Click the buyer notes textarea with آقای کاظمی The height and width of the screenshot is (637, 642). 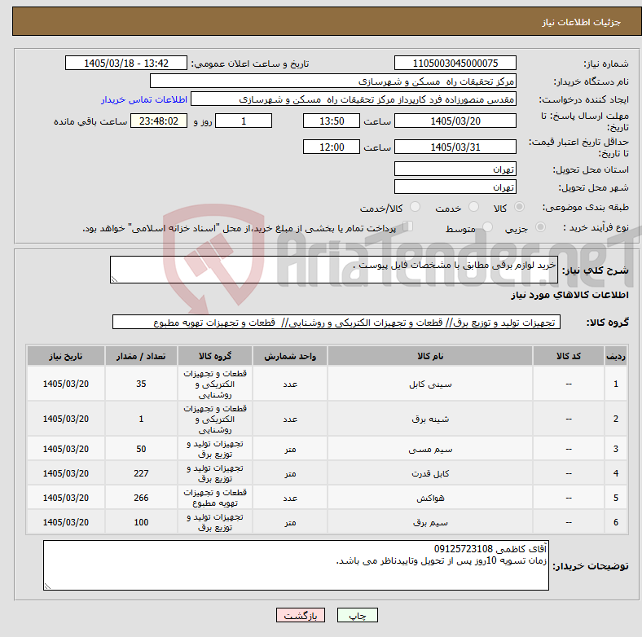[296, 565]
